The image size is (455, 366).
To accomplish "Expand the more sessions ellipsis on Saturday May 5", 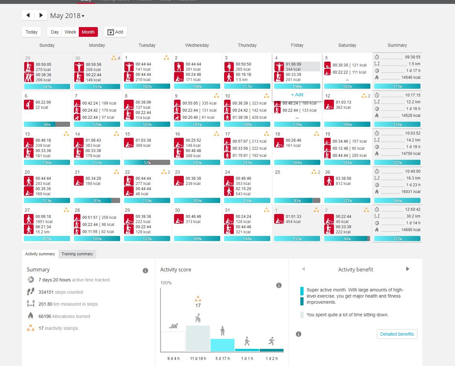I will tap(347, 79).
